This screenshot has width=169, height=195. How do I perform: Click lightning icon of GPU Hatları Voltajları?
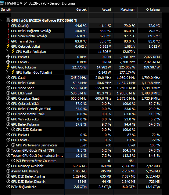(x=13, y=51)
